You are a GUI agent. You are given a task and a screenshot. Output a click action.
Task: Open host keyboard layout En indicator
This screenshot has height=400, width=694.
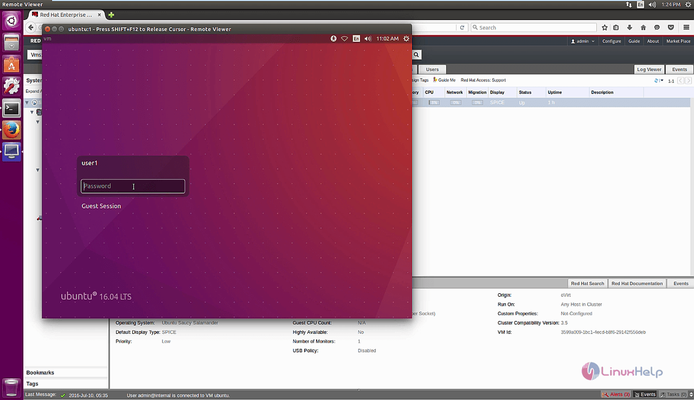pos(640,4)
